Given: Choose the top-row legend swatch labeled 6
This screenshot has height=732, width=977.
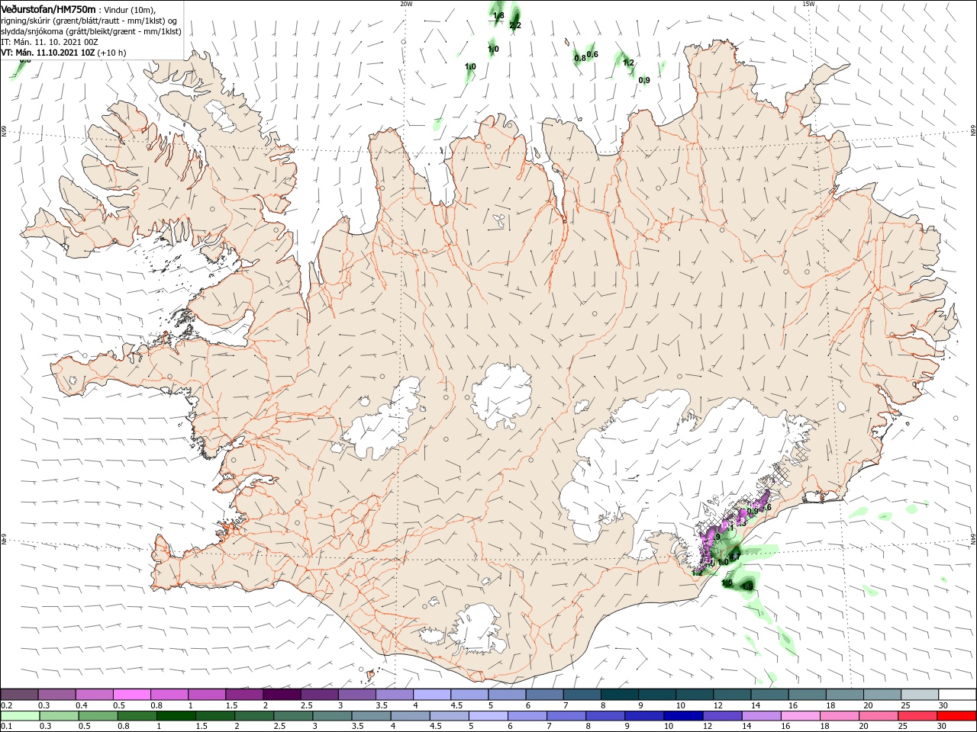Looking at the screenshot, I should (545, 695).
